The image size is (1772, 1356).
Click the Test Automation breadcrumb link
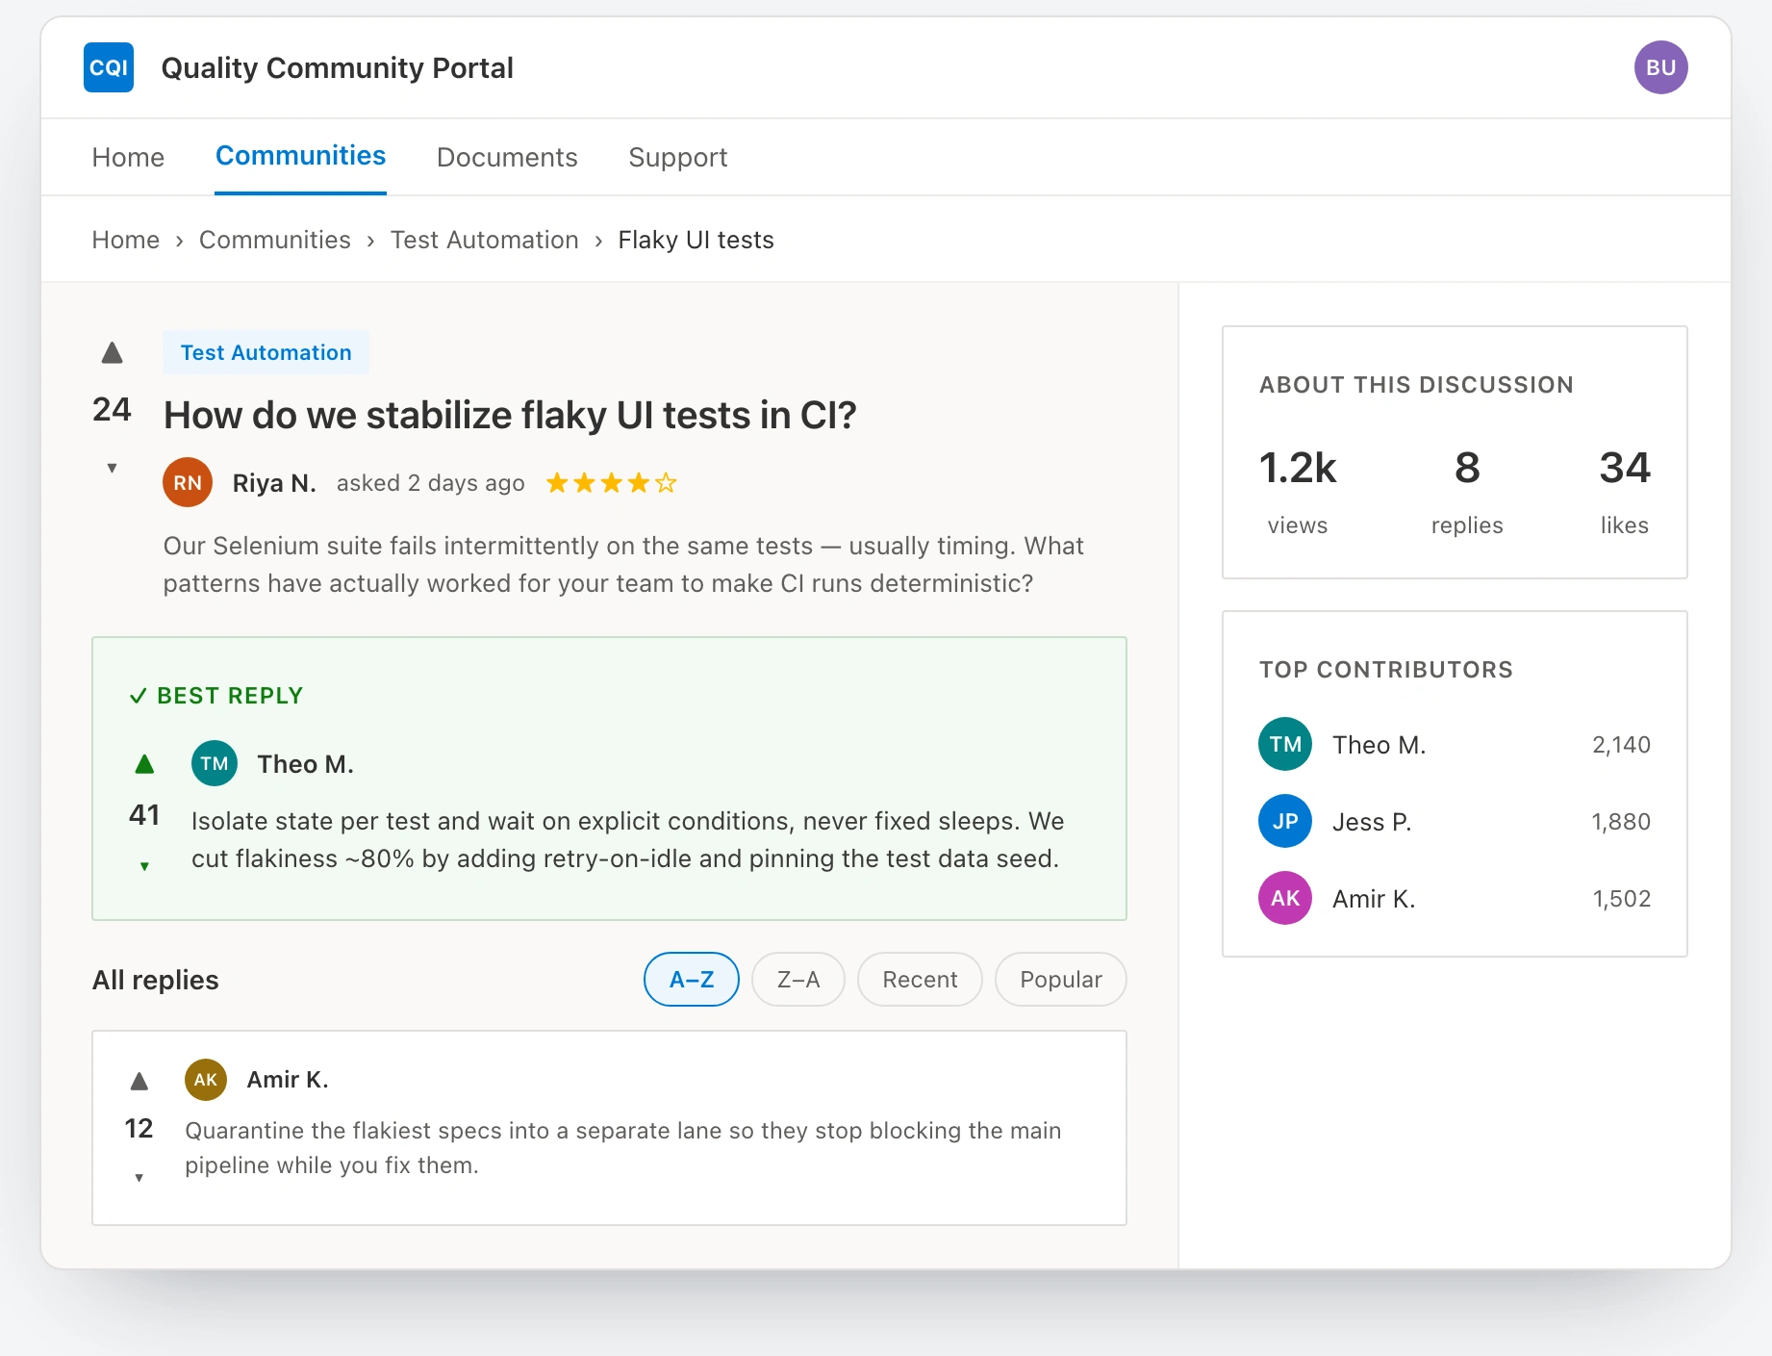click(x=485, y=240)
